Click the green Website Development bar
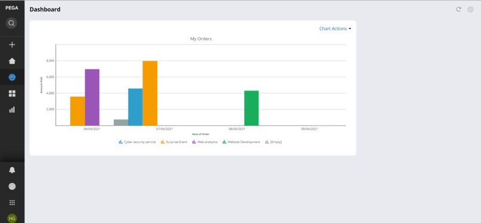The image size is (481, 223). (251, 108)
